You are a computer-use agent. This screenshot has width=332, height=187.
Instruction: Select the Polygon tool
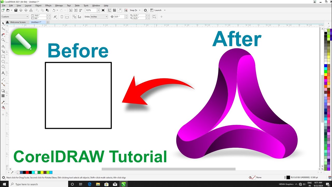coord(3,67)
